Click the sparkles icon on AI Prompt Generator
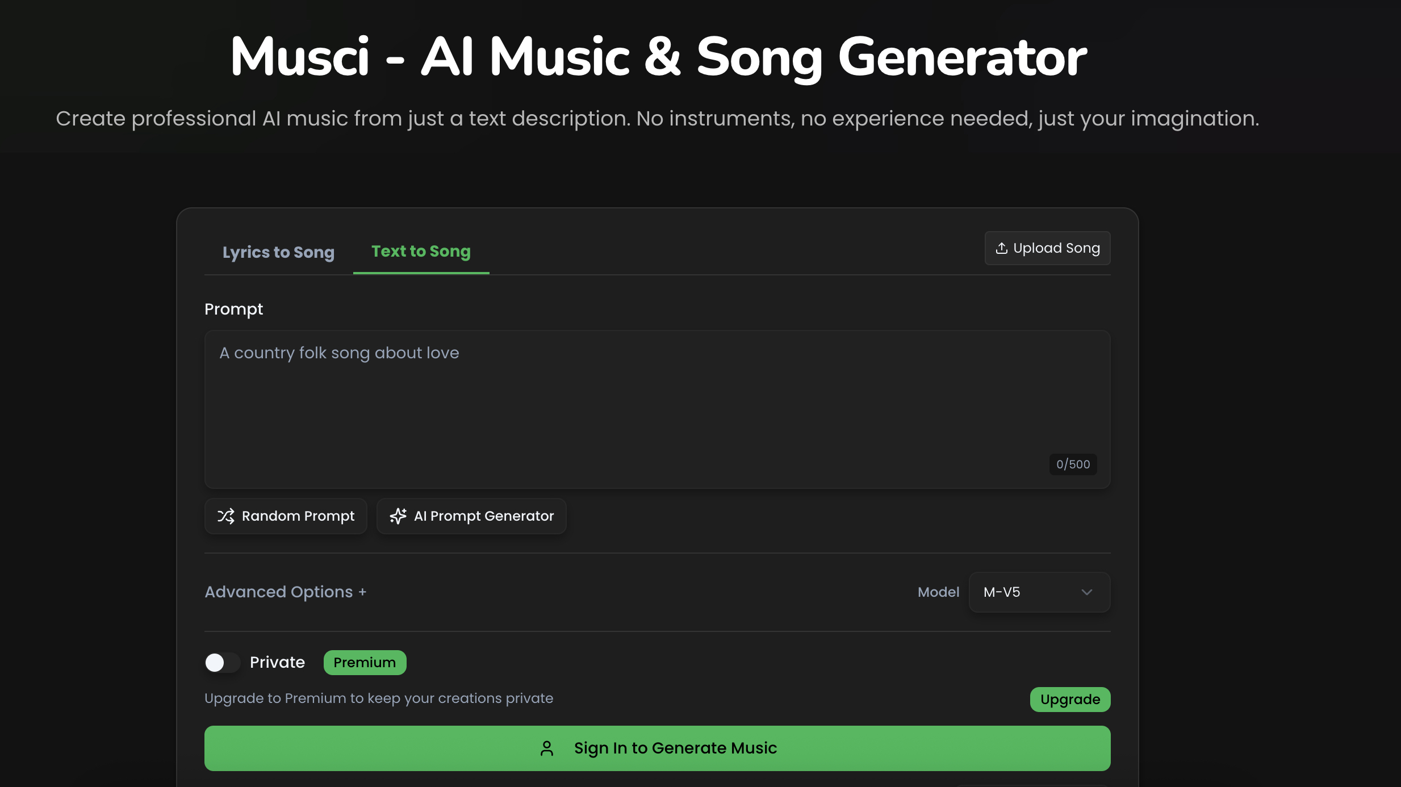Viewport: 1401px width, 787px height. 398,516
